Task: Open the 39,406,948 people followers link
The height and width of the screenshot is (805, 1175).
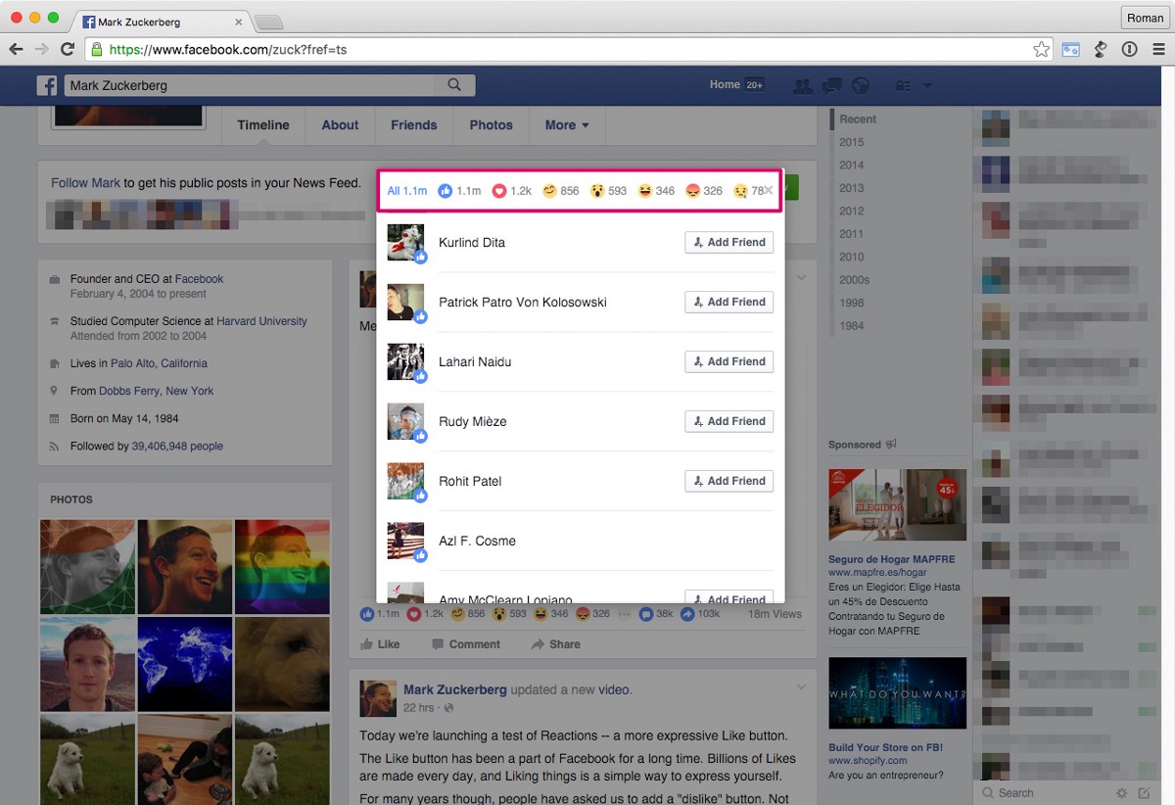Action: [x=177, y=446]
